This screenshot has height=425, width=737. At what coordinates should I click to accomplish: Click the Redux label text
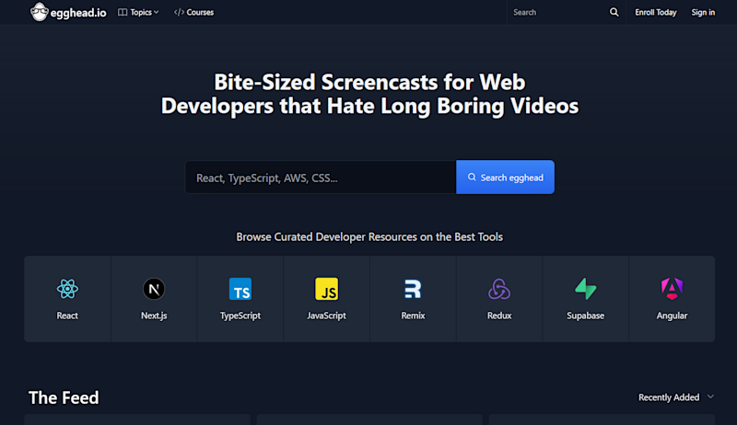(499, 316)
